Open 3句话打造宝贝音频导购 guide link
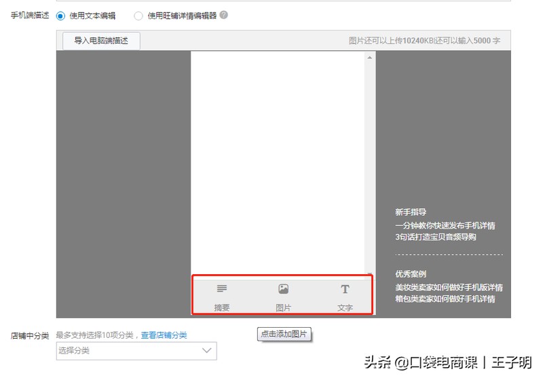This screenshot has height=380, width=543. (x=436, y=237)
